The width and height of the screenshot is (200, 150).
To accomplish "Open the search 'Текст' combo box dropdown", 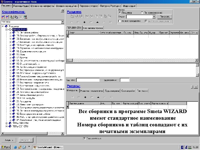I will (x=154, y=17).
